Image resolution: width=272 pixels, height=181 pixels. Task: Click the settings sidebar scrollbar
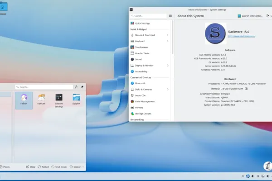(172, 37)
